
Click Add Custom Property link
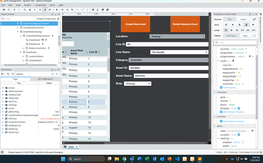pos(234,121)
